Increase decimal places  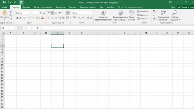pos(88,18)
